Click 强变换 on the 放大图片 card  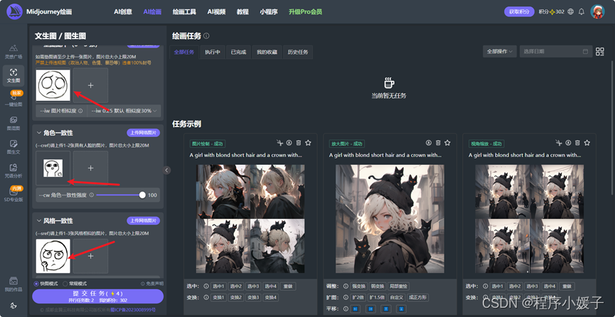360,286
